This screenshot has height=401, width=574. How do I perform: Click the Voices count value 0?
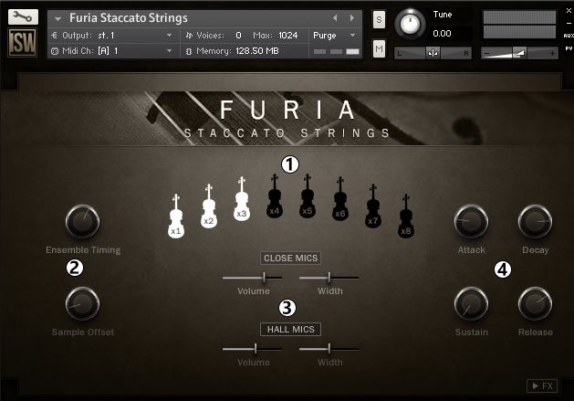click(239, 36)
